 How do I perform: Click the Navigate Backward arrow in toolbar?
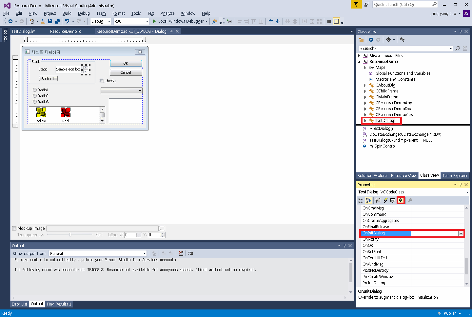coord(10,21)
